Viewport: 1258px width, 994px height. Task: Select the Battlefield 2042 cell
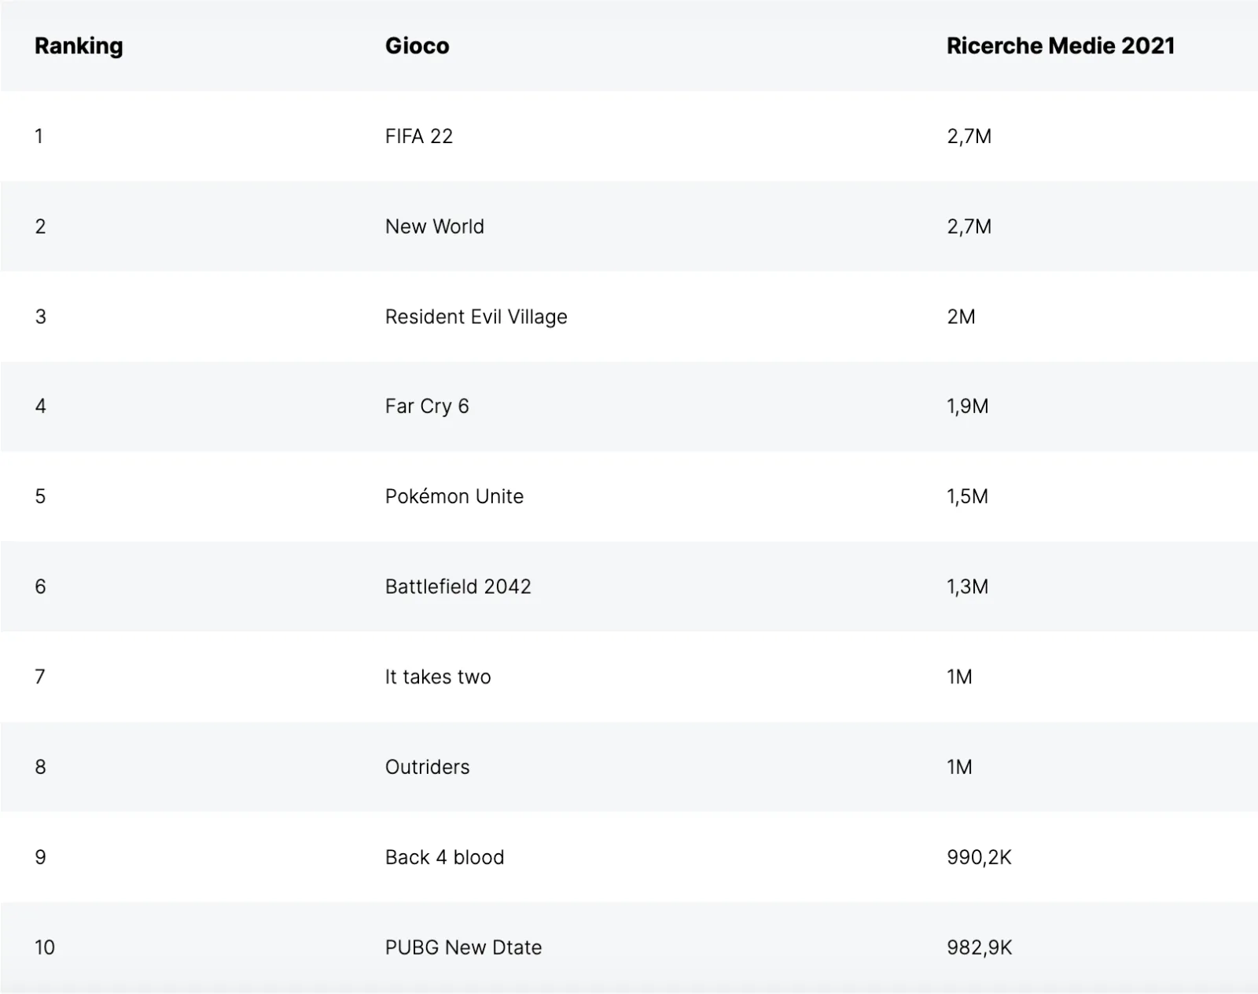458,587
